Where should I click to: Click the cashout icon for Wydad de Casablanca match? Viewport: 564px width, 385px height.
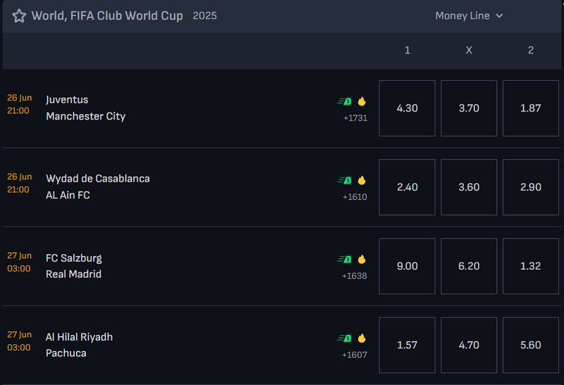tap(345, 180)
